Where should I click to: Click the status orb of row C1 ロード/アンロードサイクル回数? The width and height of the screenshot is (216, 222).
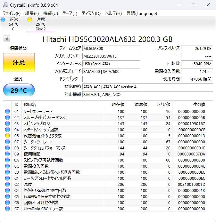pyautogui.click(x=7, y=178)
